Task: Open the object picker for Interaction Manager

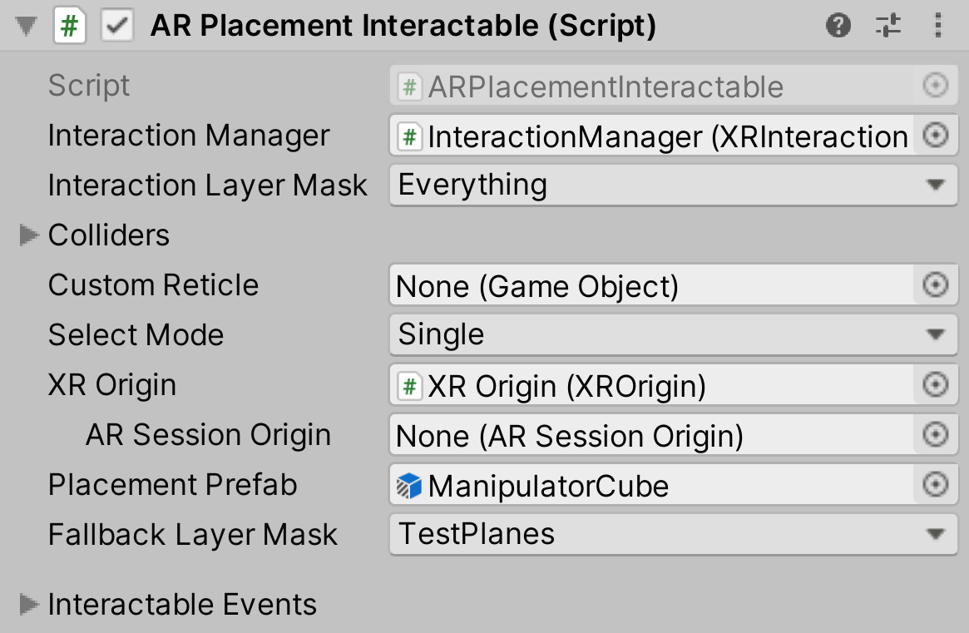Action: click(x=937, y=135)
